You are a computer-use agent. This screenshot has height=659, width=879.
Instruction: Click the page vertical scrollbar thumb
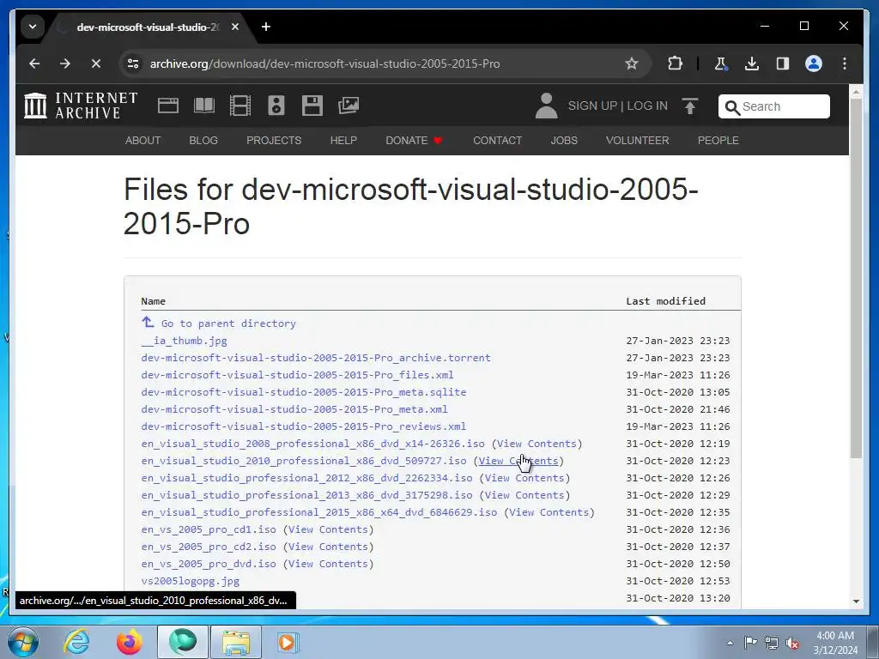(856, 279)
